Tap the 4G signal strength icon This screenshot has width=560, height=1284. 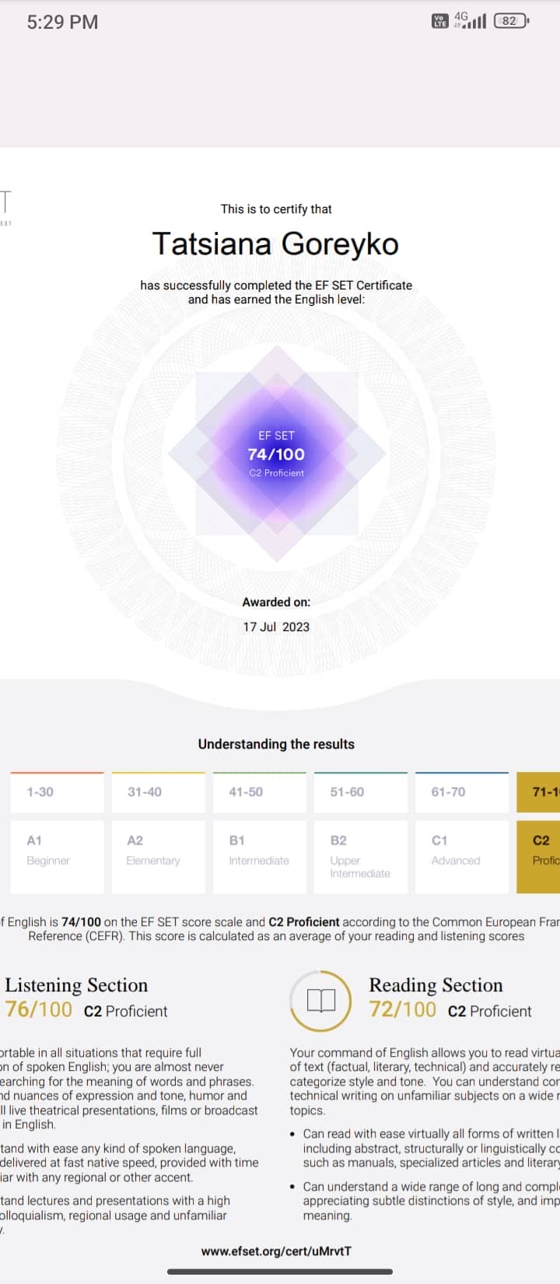coord(470,20)
